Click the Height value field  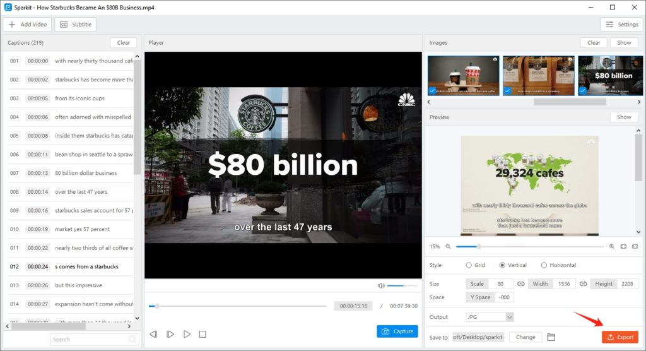tap(627, 284)
